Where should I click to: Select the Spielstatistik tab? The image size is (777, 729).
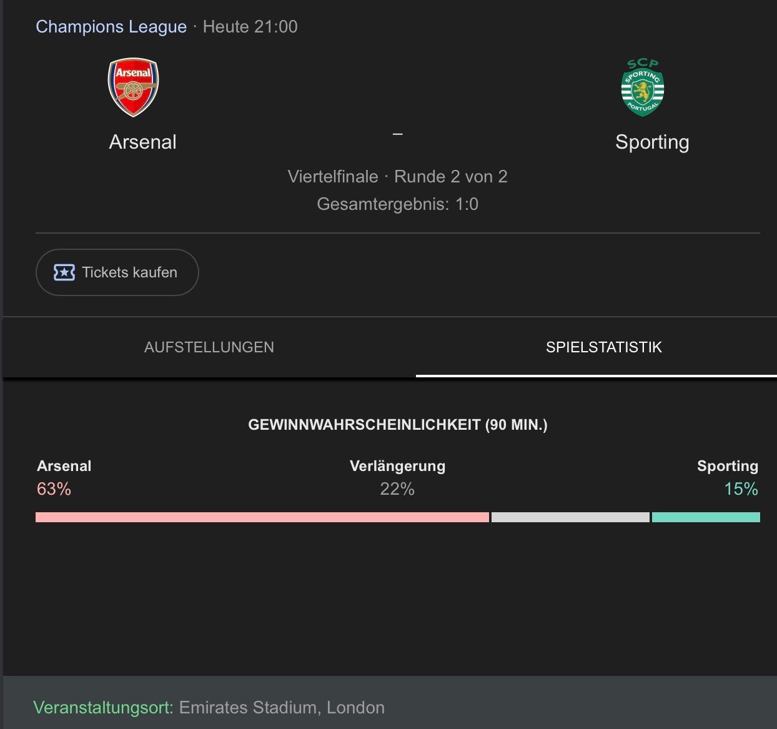(603, 347)
